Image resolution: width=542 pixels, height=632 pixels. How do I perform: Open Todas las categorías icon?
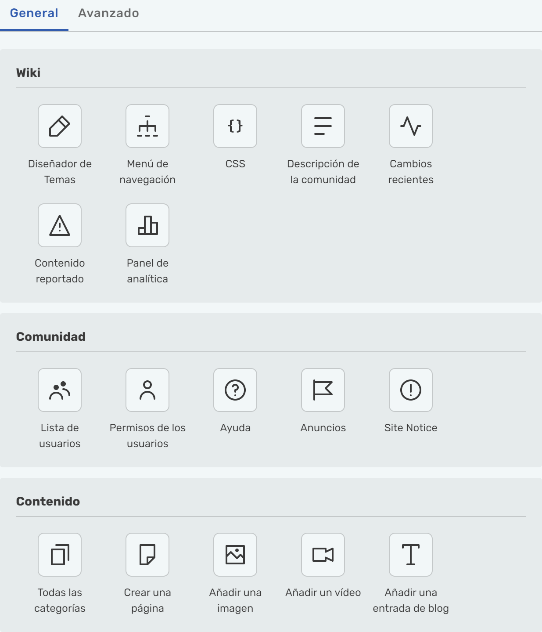(60, 555)
